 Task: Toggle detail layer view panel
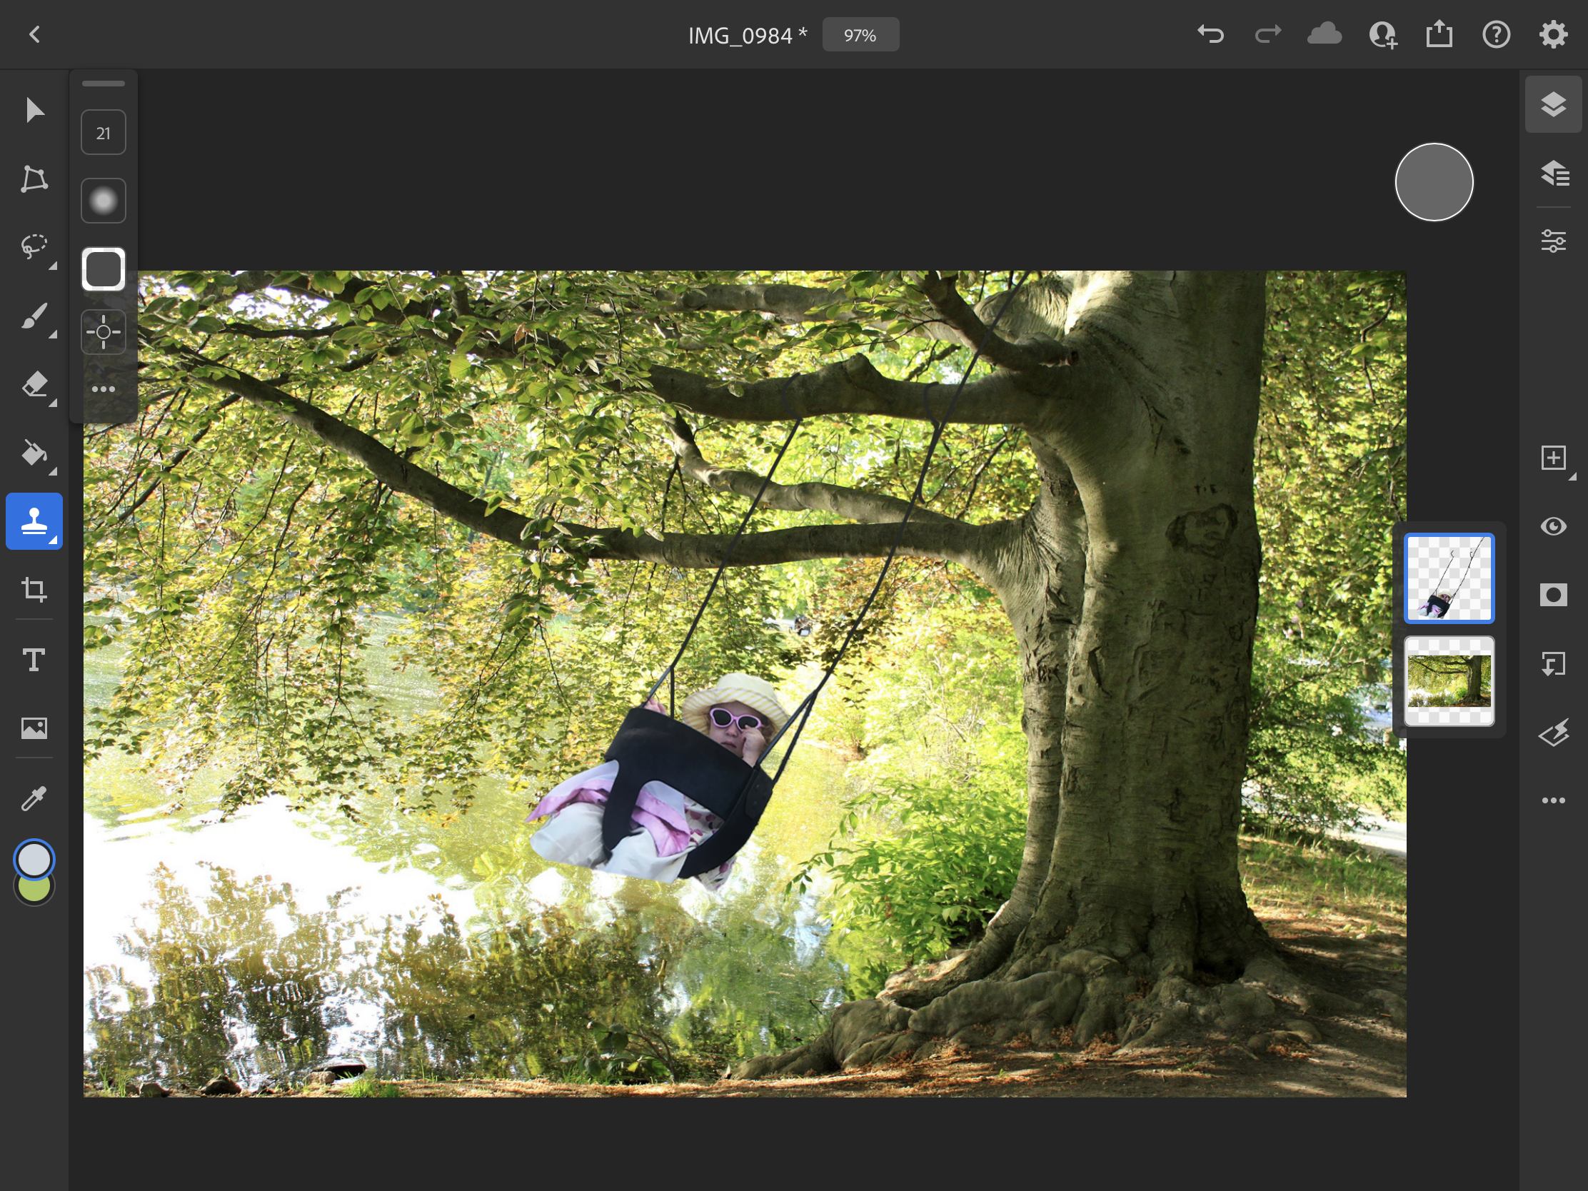click(1553, 173)
